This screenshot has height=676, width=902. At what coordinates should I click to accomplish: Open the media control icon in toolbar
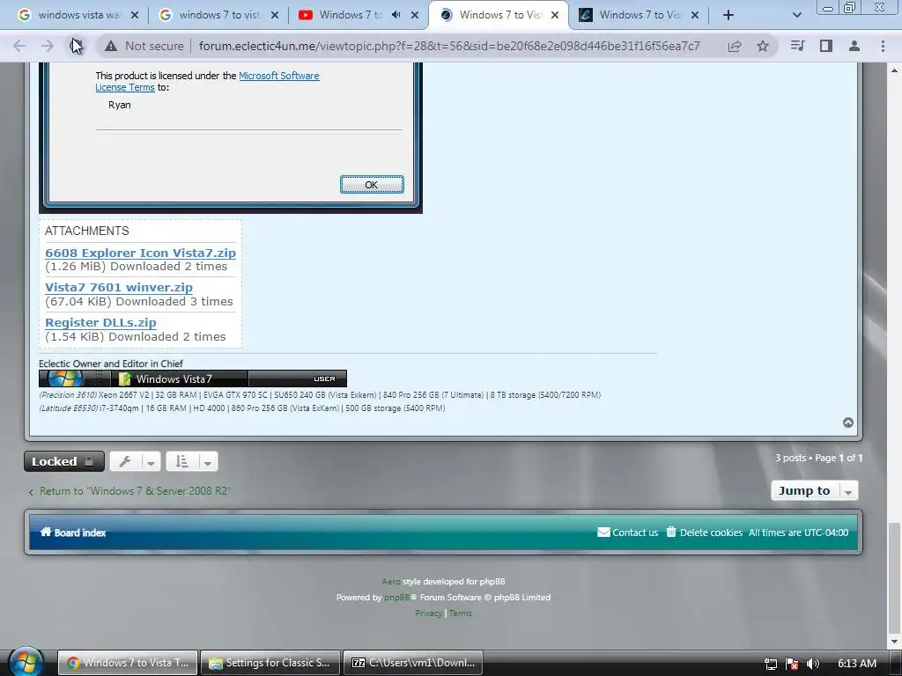797,46
